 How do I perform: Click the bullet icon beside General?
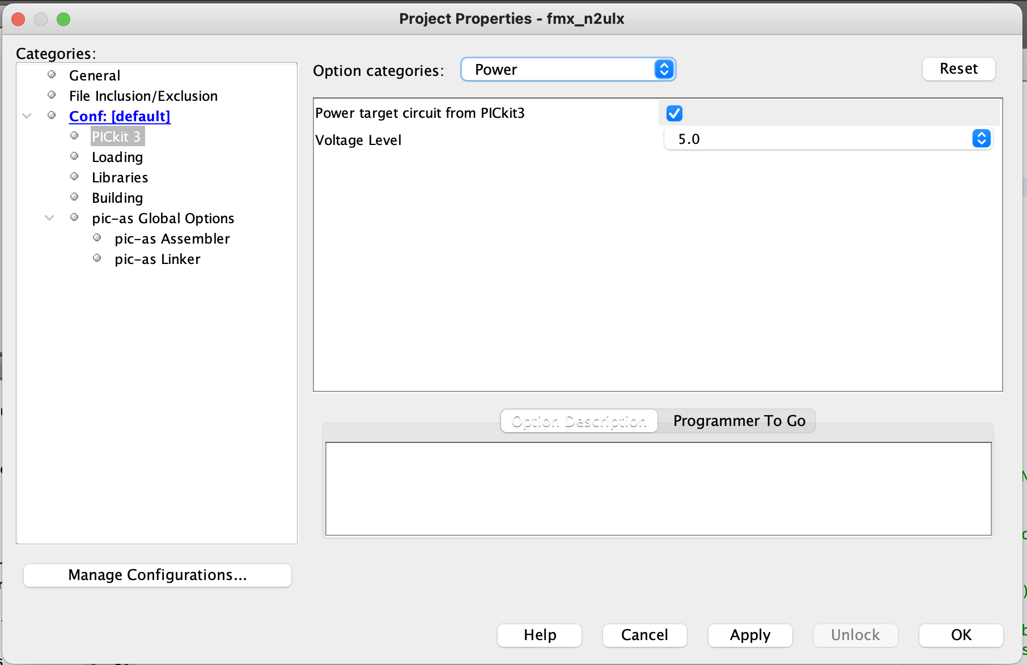pyautogui.click(x=52, y=75)
